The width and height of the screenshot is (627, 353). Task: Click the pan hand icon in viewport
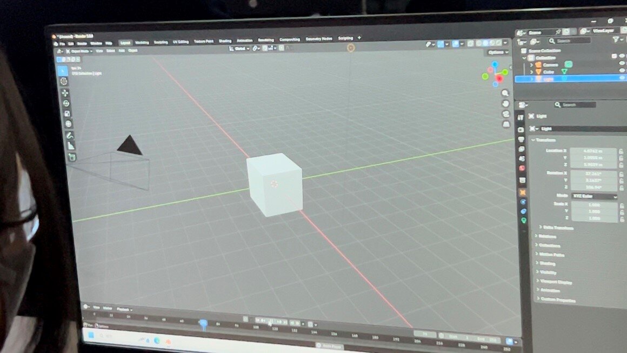coord(505,103)
